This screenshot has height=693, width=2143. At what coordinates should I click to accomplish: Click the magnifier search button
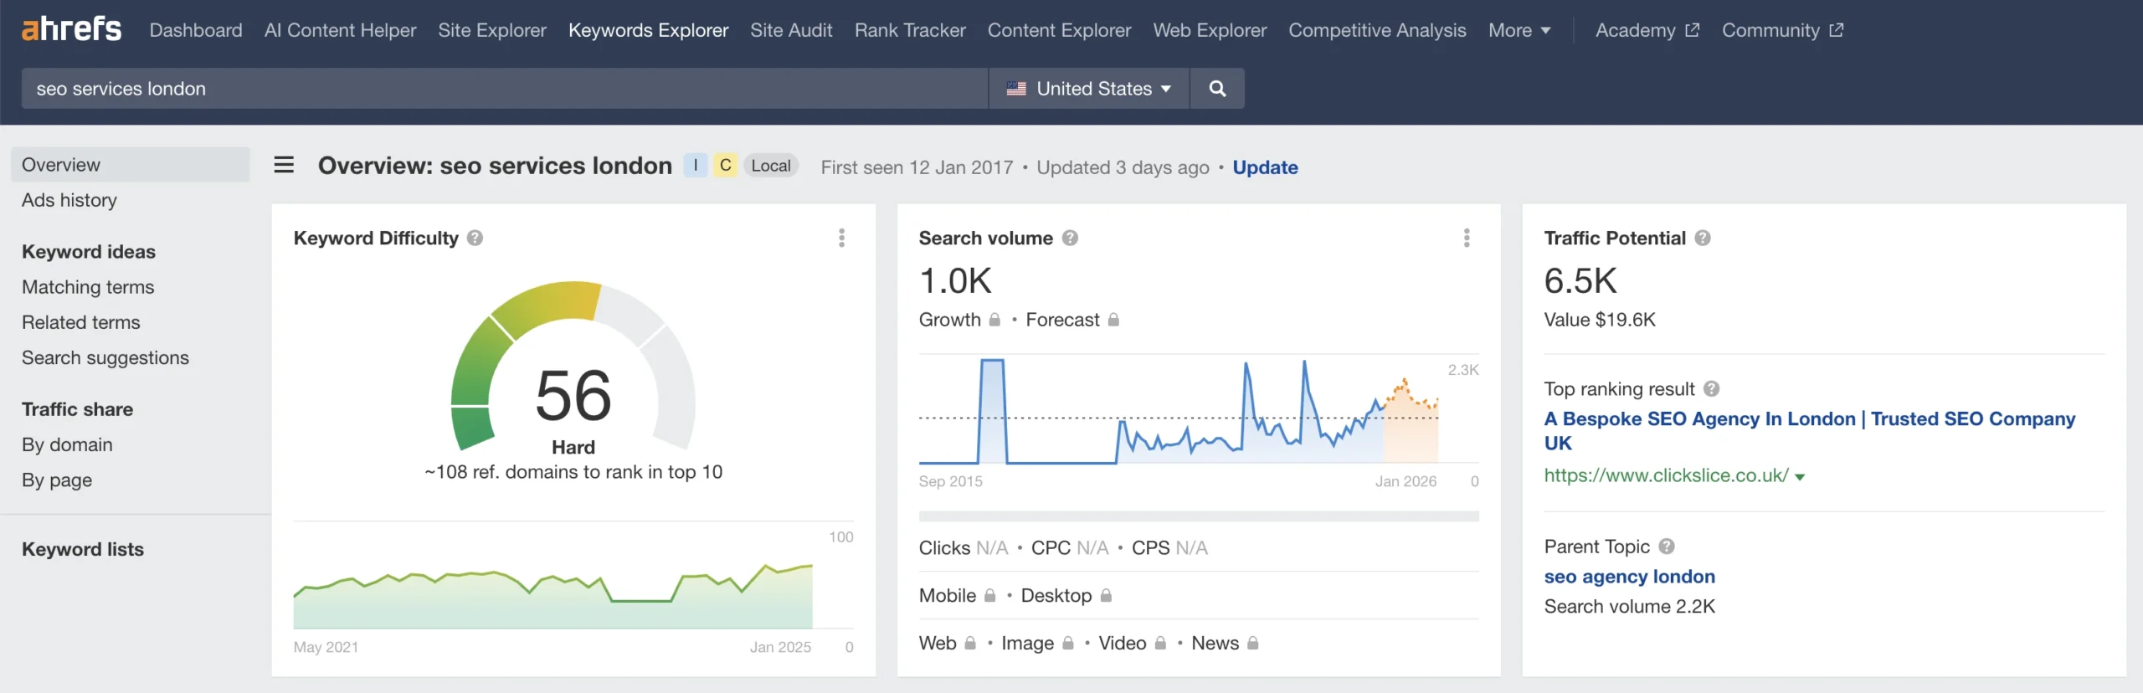tap(1217, 89)
